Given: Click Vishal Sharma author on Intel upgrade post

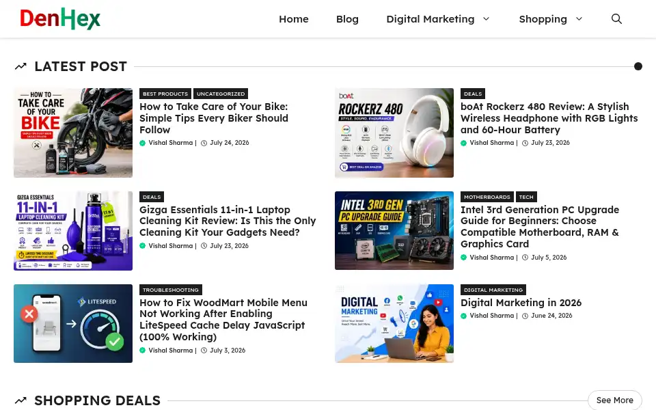Looking at the screenshot, I should pyautogui.click(x=491, y=258).
